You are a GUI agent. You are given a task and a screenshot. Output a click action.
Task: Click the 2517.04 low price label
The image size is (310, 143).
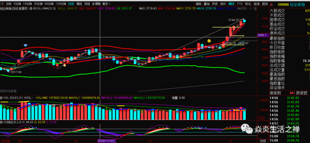(16, 72)
